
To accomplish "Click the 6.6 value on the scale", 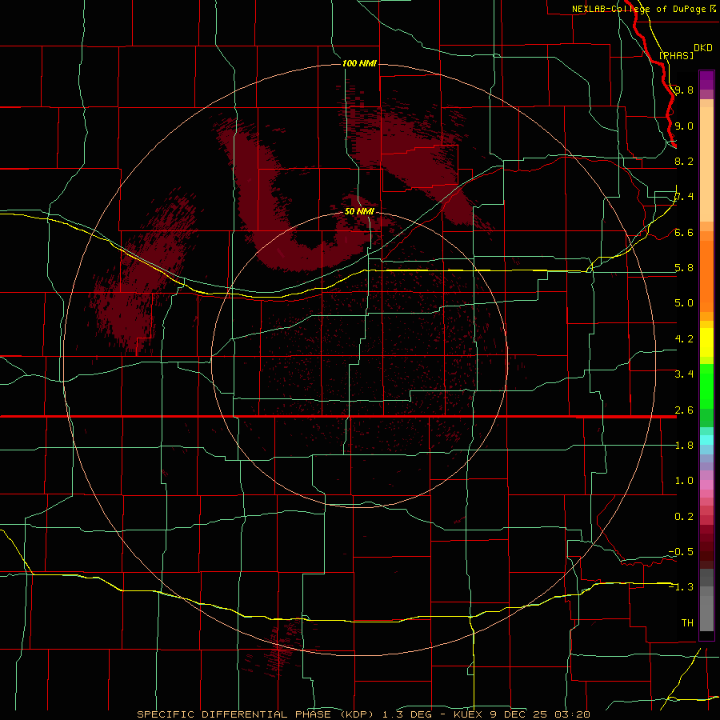I will point(684,232).
